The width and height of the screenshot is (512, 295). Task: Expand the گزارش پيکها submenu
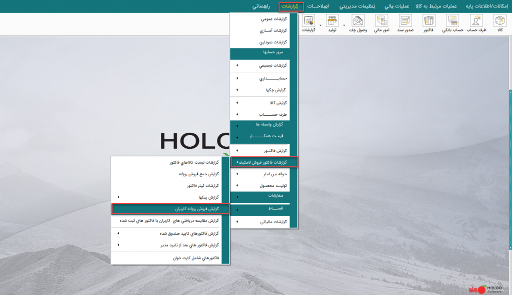point(166,197)
